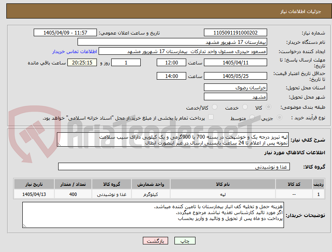Click the resize grip of buyer notes box

coord(24,226)
